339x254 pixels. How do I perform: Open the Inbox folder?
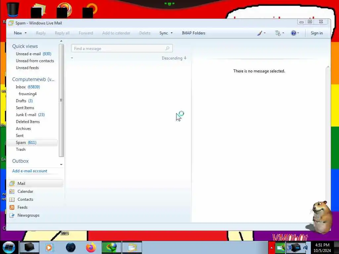(x=28, y=87)
